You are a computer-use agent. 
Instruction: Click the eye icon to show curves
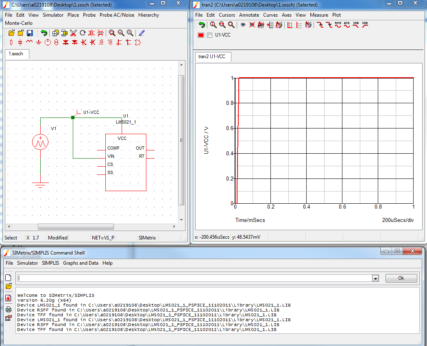243,25
